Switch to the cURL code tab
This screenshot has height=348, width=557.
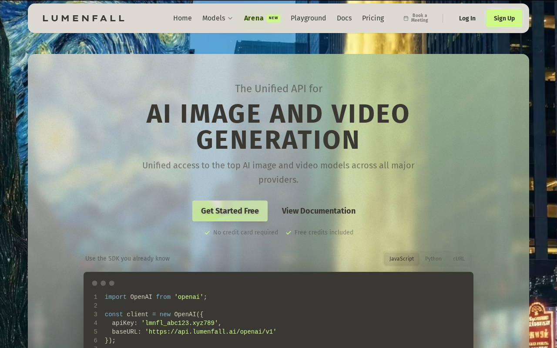459,259
